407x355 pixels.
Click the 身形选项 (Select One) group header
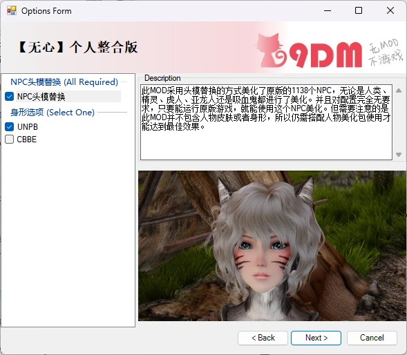tap(53, 113)
